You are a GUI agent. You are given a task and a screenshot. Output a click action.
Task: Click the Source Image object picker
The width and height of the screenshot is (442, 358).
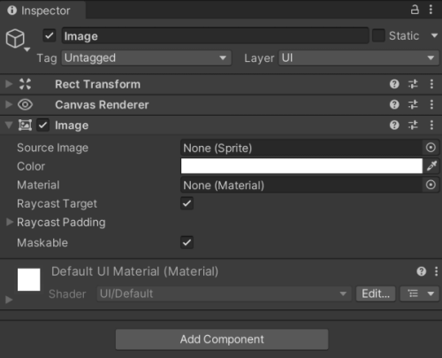coord(431,148)
